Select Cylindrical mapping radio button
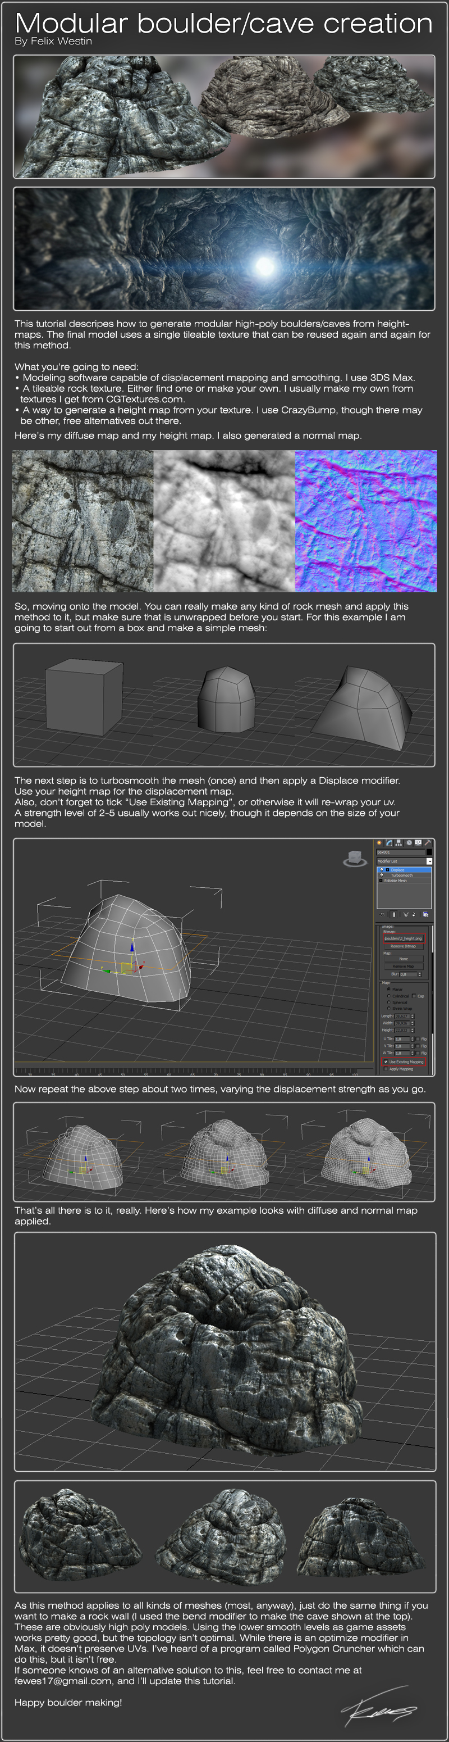The height and width of the screenshot is (1742, 449). [389, 996]
